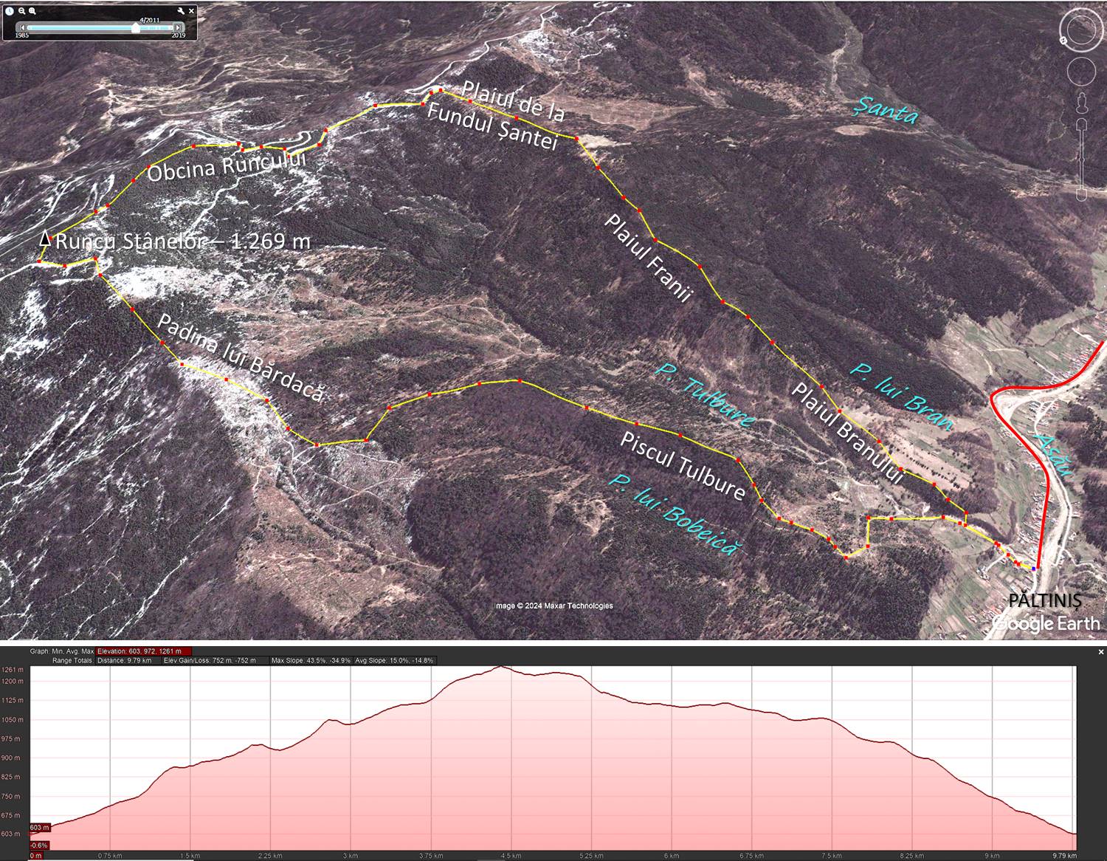Step to next imagery date
Viewport: 1107px width, 861px height.
point(177,27)
